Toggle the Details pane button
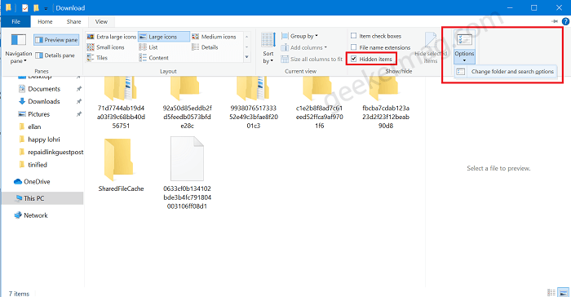 55,55
